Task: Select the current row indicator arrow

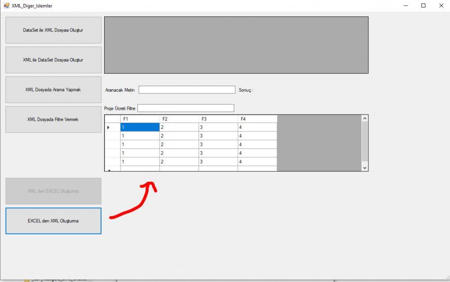Action: click(108, 127)
